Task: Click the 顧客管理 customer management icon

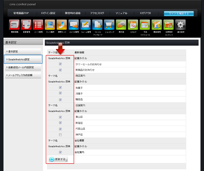Action: pyautogui.click(x=157, y=25)
